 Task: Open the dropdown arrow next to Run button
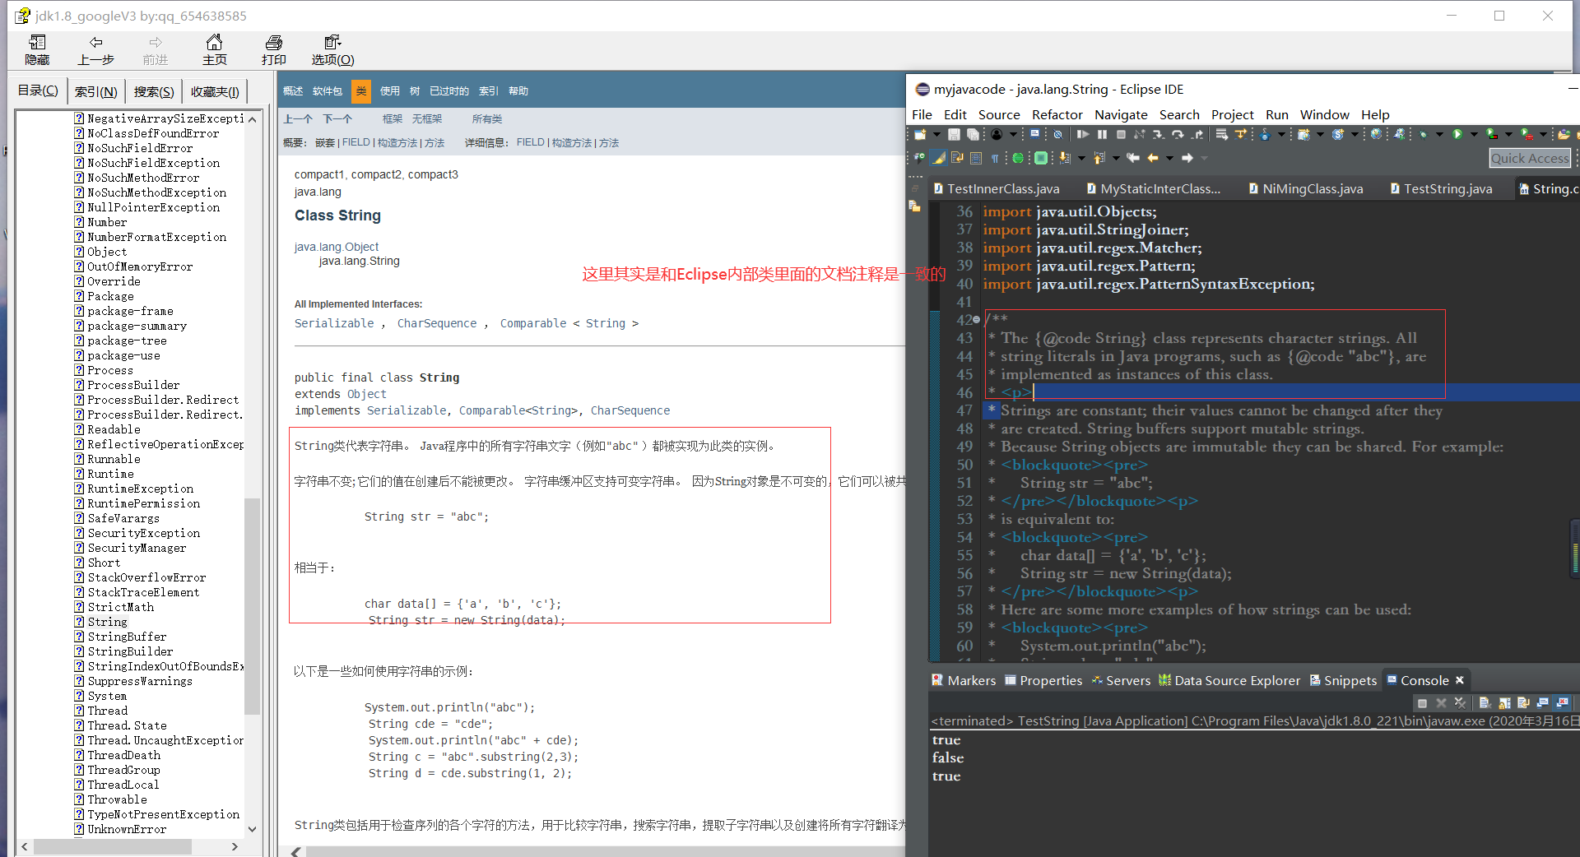(x=1474, y=134)
